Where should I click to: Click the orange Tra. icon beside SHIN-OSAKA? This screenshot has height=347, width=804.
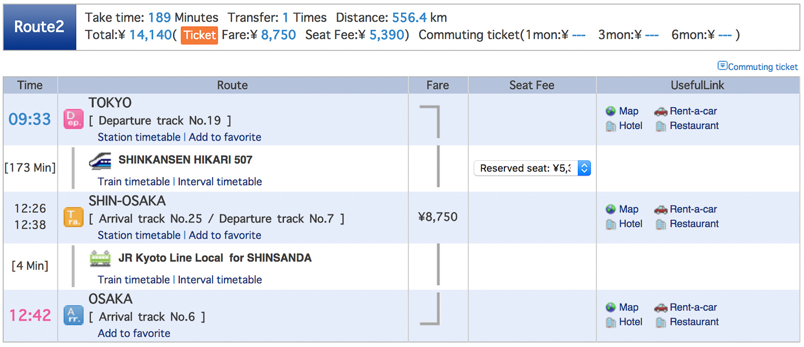(x=73, y=217)
